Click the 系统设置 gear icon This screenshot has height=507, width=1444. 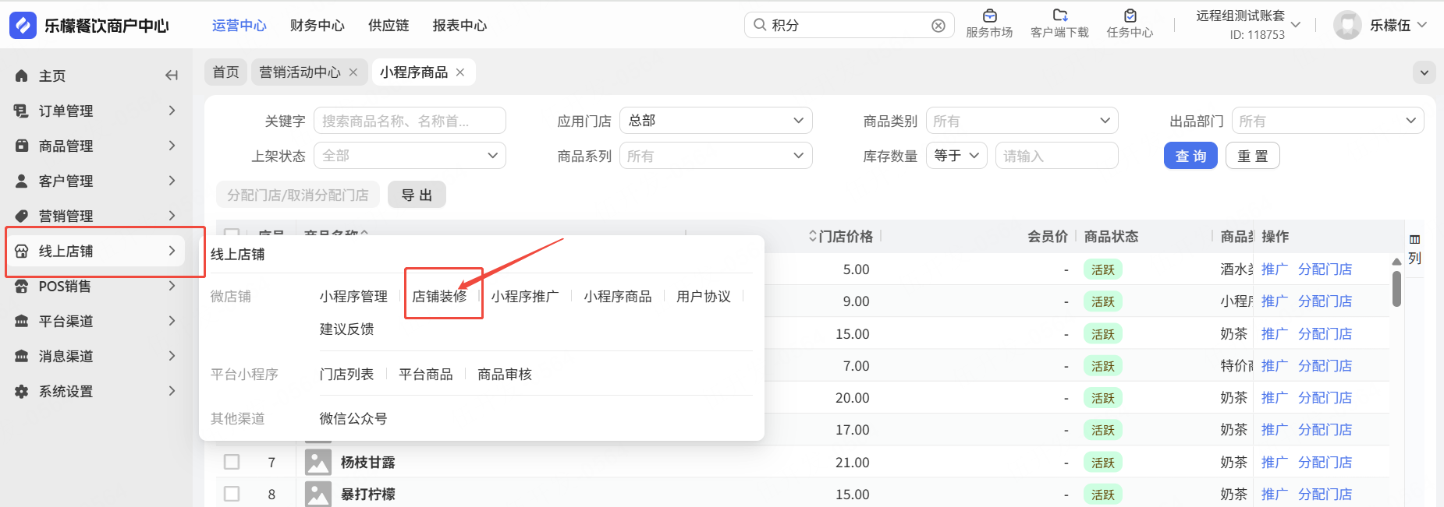click(x=22, y=391)
